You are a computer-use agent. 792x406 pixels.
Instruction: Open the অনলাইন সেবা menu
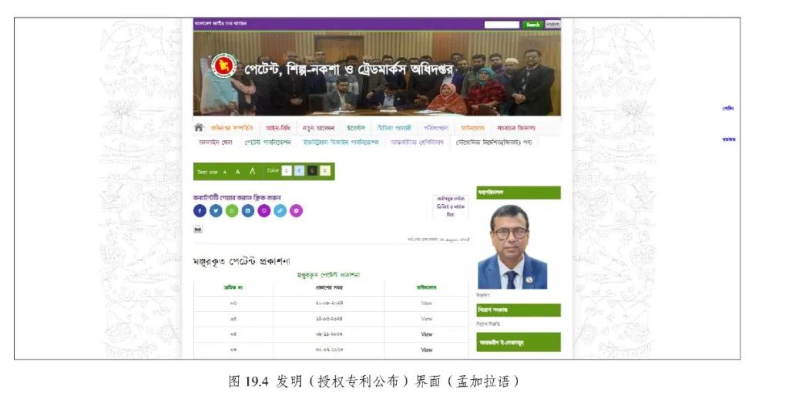point(216,142)
